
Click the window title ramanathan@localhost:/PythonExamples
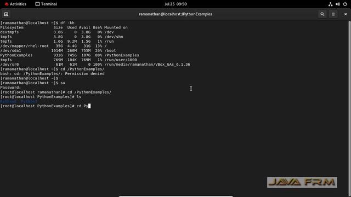click(175, 14)
